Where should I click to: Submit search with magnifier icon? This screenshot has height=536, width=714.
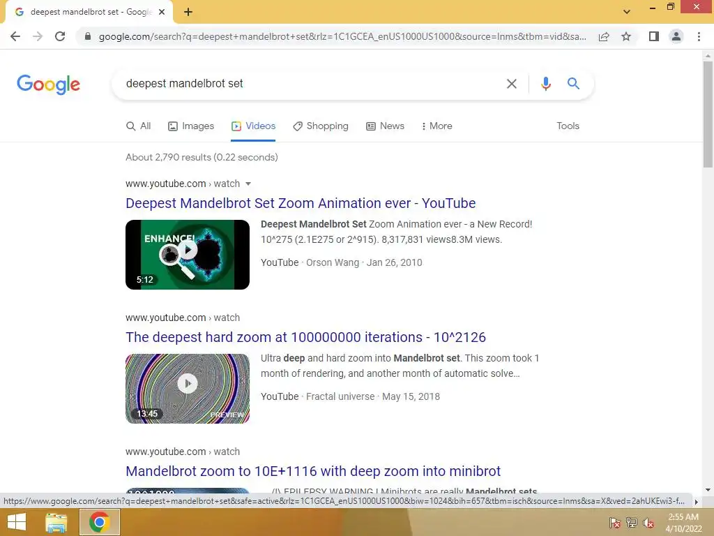point(573,84)
